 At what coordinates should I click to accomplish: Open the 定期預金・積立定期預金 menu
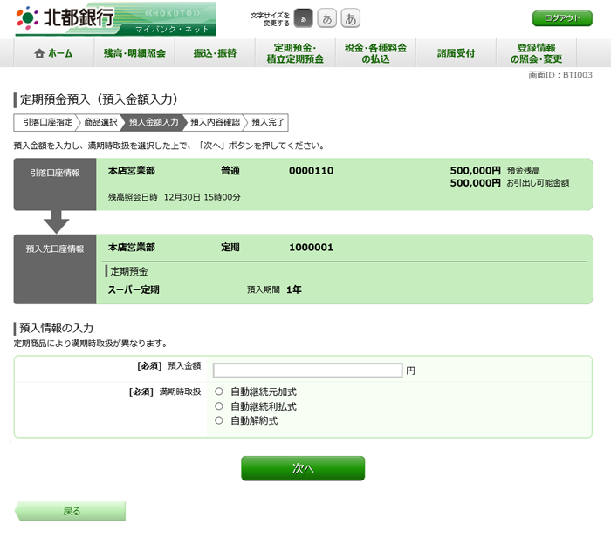pyautogui.click(x=295, y=53)
